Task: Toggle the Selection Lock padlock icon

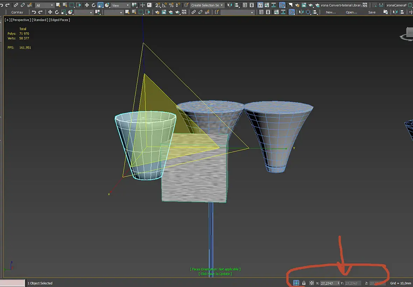Action: (x=304, y=283)
